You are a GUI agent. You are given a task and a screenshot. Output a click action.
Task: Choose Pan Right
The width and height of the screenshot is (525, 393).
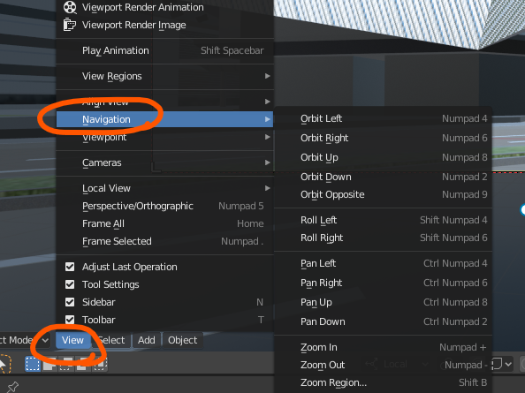pyautogui.click(x=383, y=283)
